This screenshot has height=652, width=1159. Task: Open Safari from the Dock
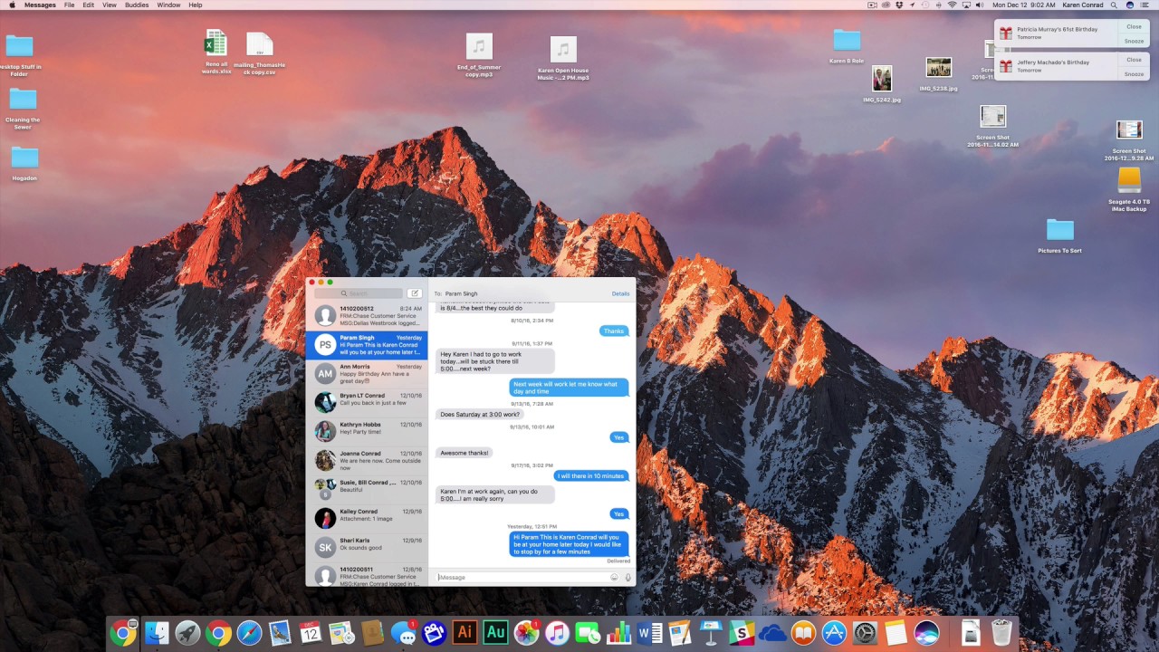click(x=249, y=633)
